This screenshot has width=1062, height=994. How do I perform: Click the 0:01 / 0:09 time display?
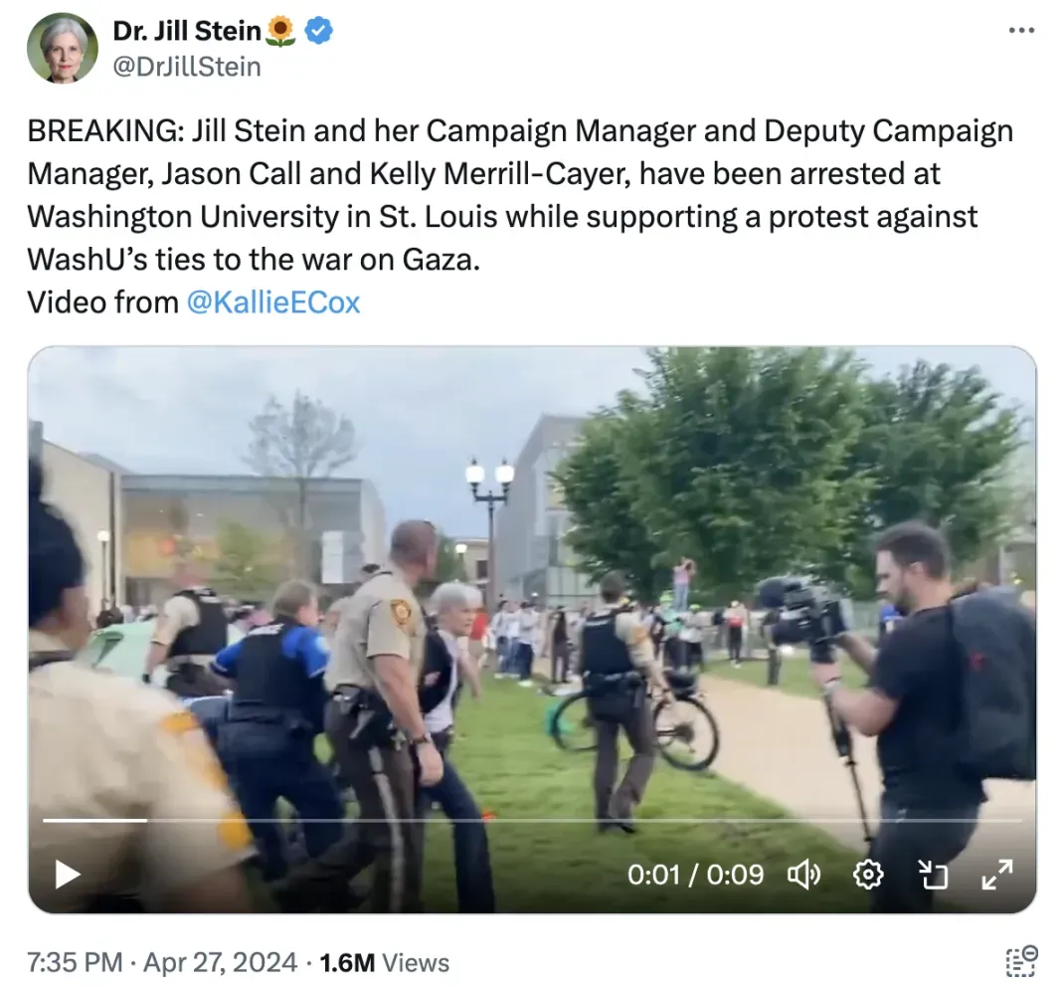click(x=695, y=875)
